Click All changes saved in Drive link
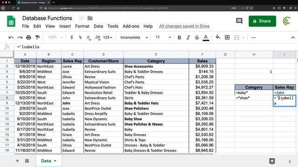This screenshot has height=167, width=298. click(x=184, y=26)
